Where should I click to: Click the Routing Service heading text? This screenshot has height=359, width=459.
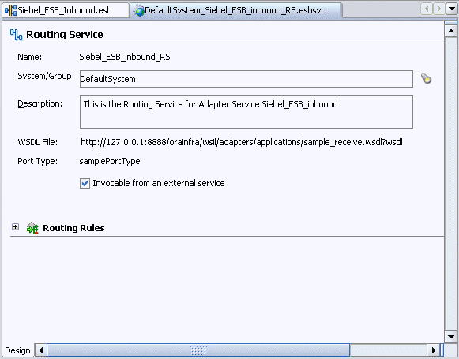(65, 35)
